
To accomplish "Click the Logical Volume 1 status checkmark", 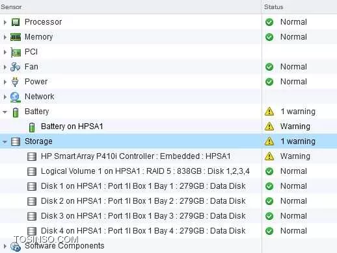I will [269, 171].
